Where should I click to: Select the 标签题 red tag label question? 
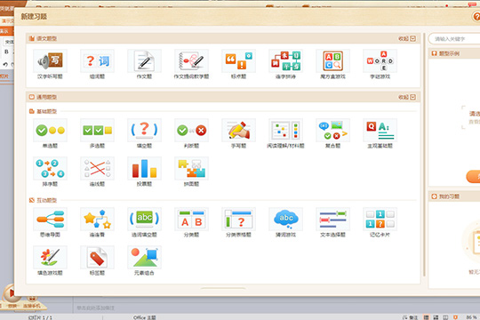[x=97, y=258]
